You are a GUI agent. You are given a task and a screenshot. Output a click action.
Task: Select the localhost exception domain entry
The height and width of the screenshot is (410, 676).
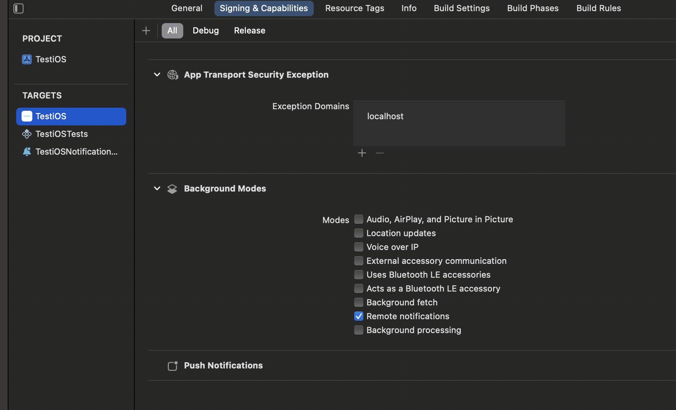pyautogui.click(x=385, y=116)
